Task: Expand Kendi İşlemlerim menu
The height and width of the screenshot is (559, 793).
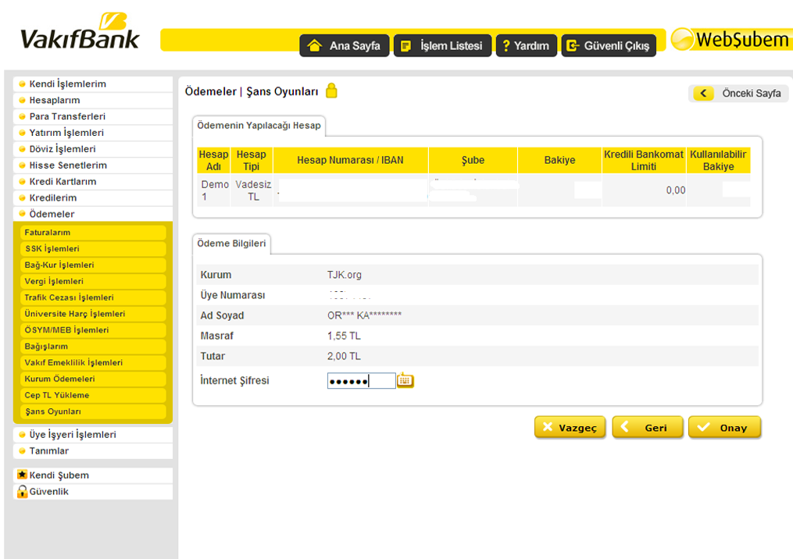Action: 92,84
